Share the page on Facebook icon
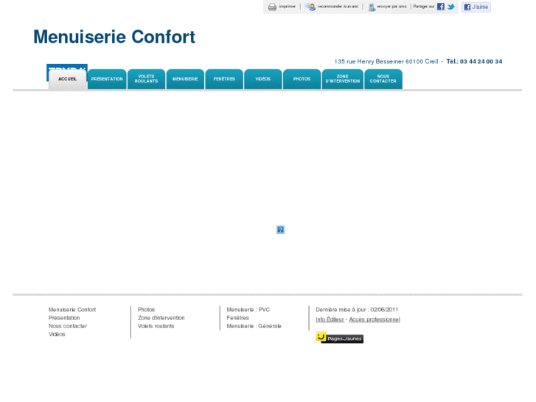This screenshot has width=536, height=402. [441, 7]
